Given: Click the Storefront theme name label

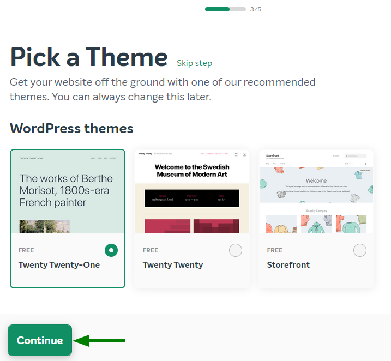Looking at the screenshot, I should [x=288, y=265].
